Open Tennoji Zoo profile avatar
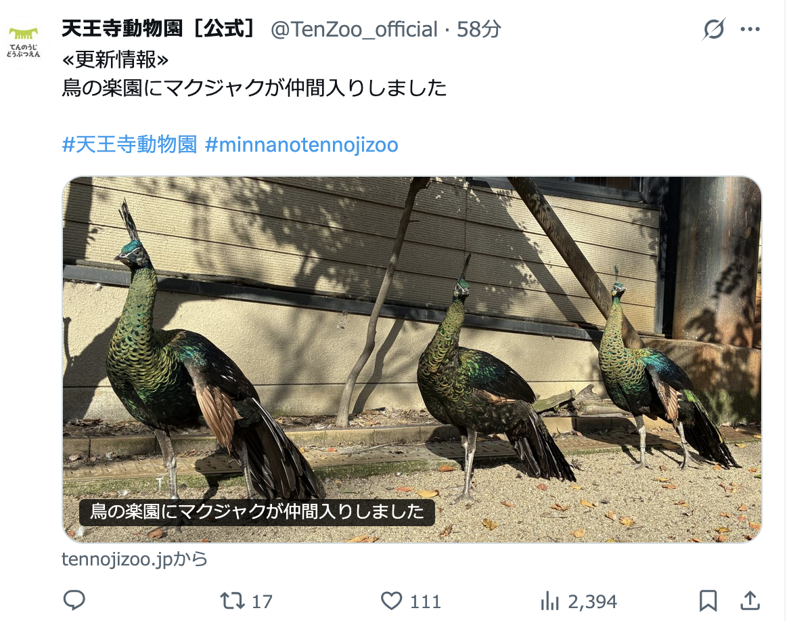Screen dimensions: 791x621 (23, 41)
